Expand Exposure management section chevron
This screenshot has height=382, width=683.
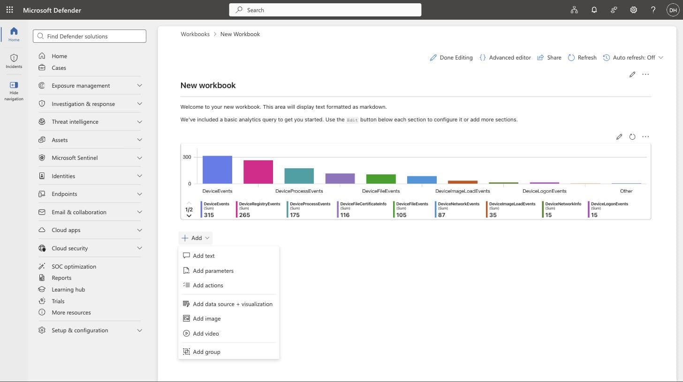[x=139, y=85]
